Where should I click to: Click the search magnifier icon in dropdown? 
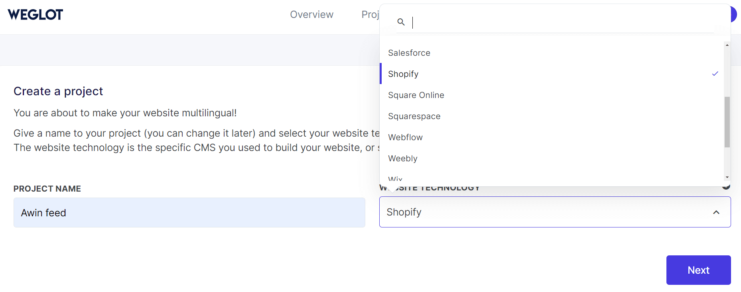click(x=401, y=22)
